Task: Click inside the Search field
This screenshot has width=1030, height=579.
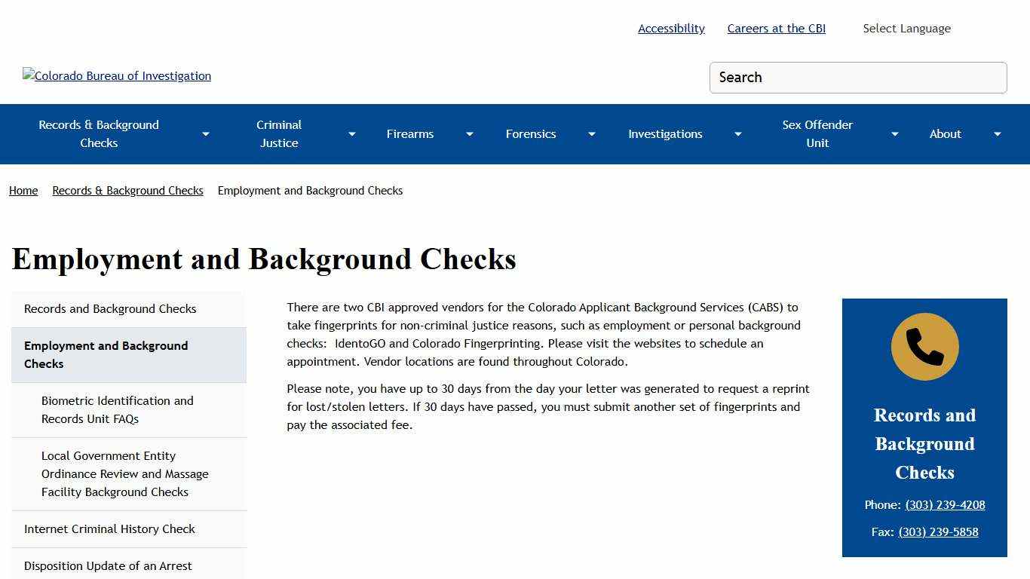Action: [857, 77]
